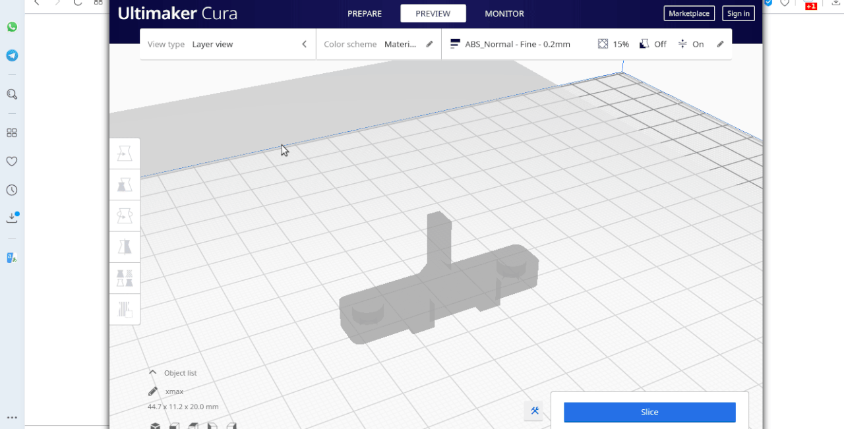
Task: Click the infill density icon
Action: point(603,44)
